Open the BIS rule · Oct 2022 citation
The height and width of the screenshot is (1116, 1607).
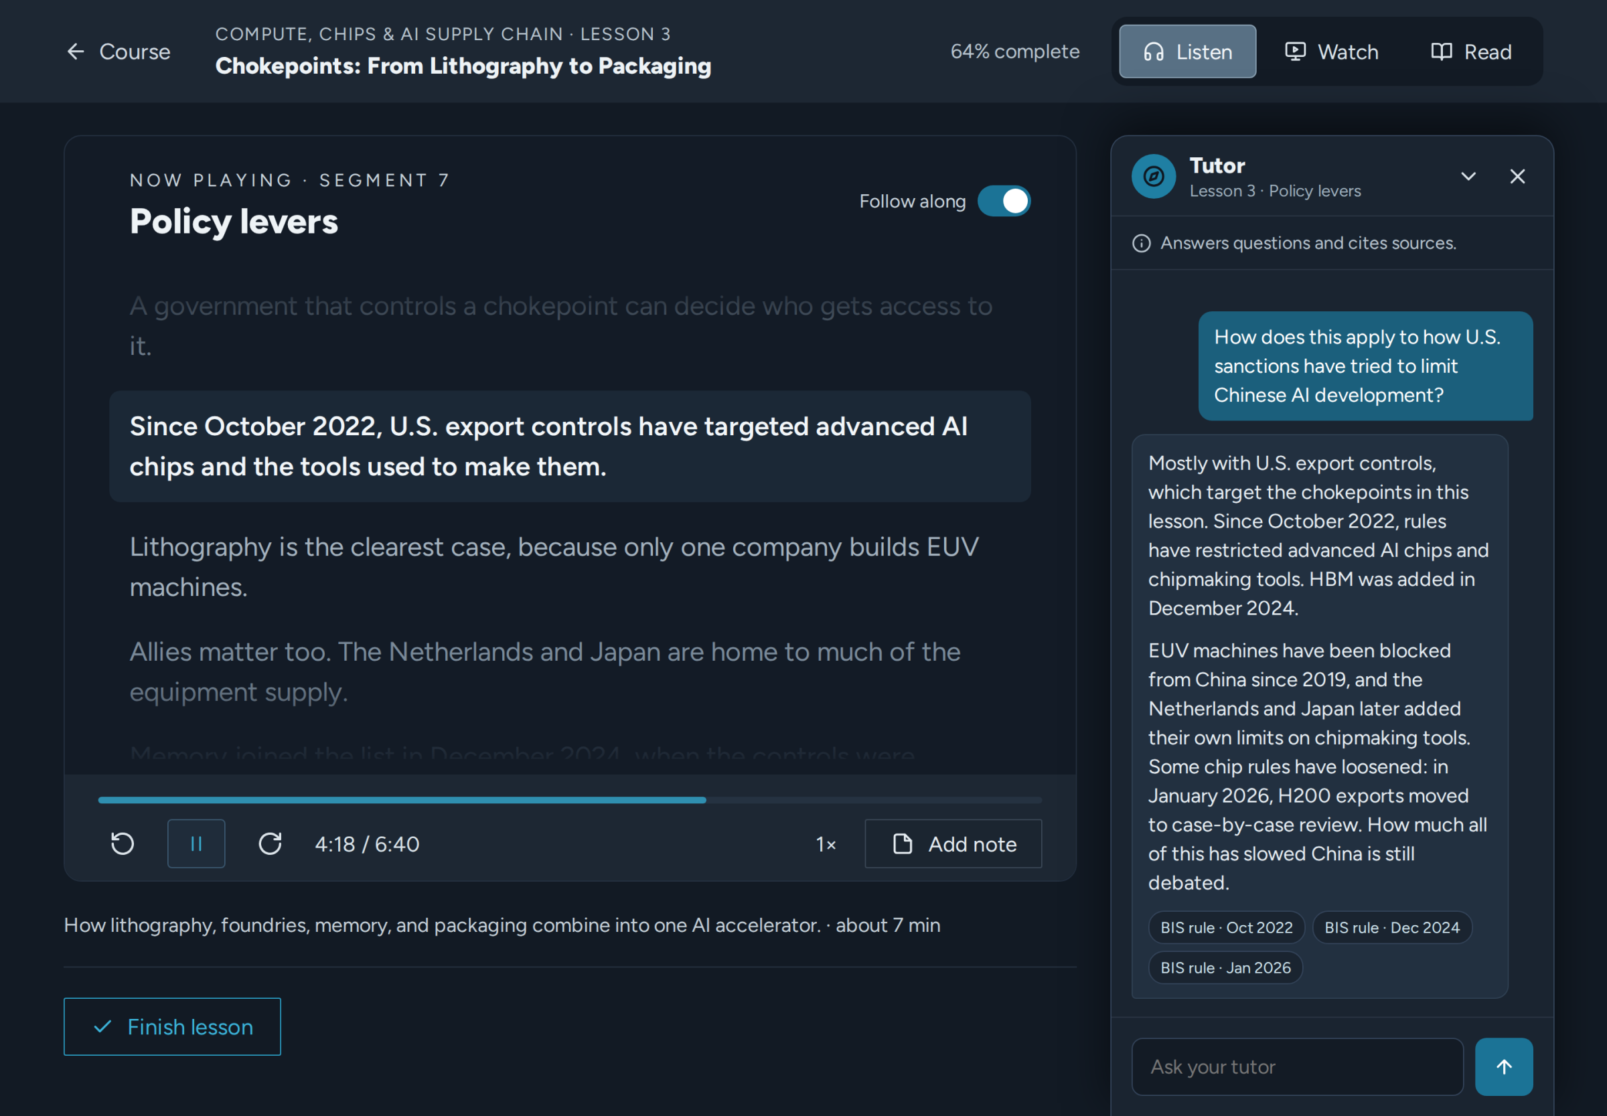click(x=1226, y=927)
